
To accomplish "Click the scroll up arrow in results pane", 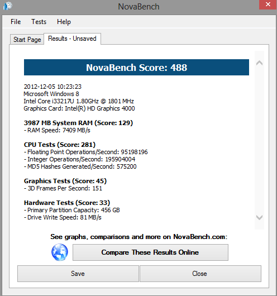I will 259,63.
